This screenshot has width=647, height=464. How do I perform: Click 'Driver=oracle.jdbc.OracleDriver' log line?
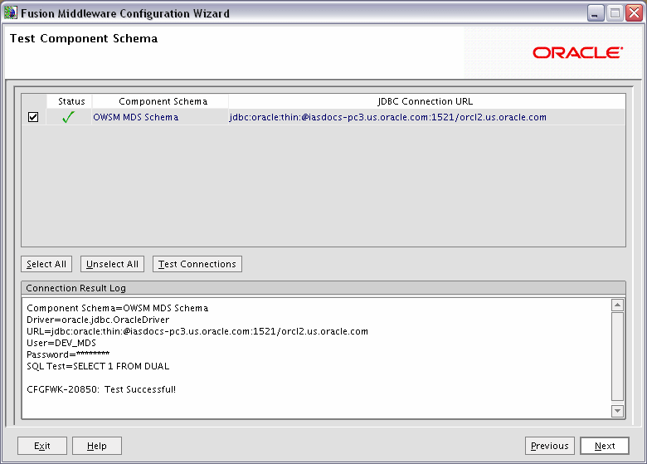(98, 320)
